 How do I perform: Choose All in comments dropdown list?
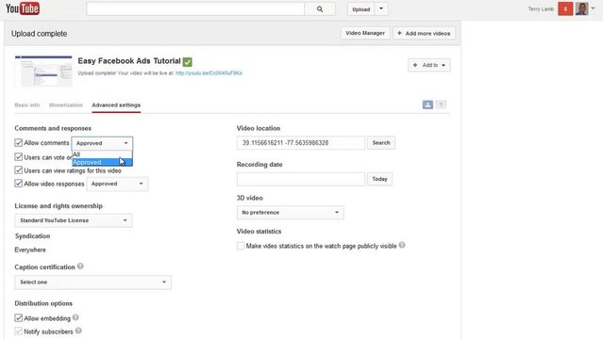pos(102,154)
